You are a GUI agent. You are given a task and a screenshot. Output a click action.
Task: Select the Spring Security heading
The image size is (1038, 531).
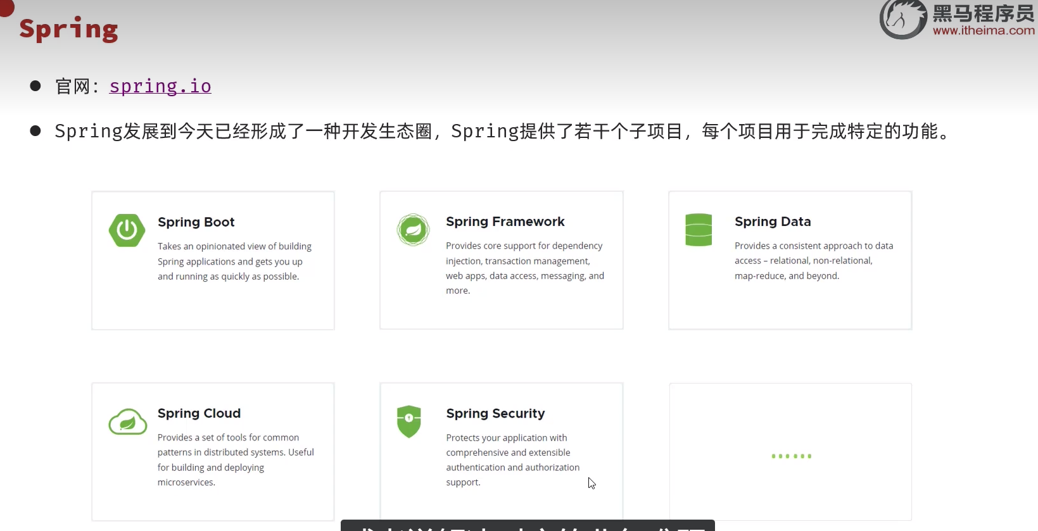click(x=495, y=413)
